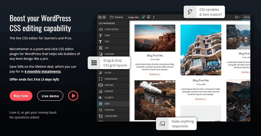
Task: Click the Sass swirl icon in callout
Action: pos(190,12)
